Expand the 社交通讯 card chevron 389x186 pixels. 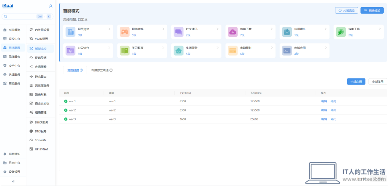(218, 29)
